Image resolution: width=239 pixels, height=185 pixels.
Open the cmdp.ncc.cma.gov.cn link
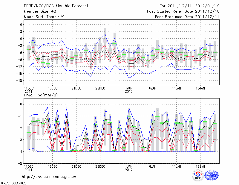49,177
